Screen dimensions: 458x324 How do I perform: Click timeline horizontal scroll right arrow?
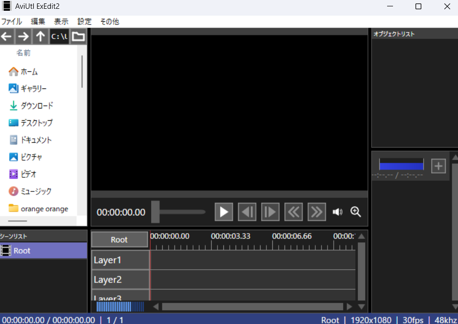tap(349, 306)
